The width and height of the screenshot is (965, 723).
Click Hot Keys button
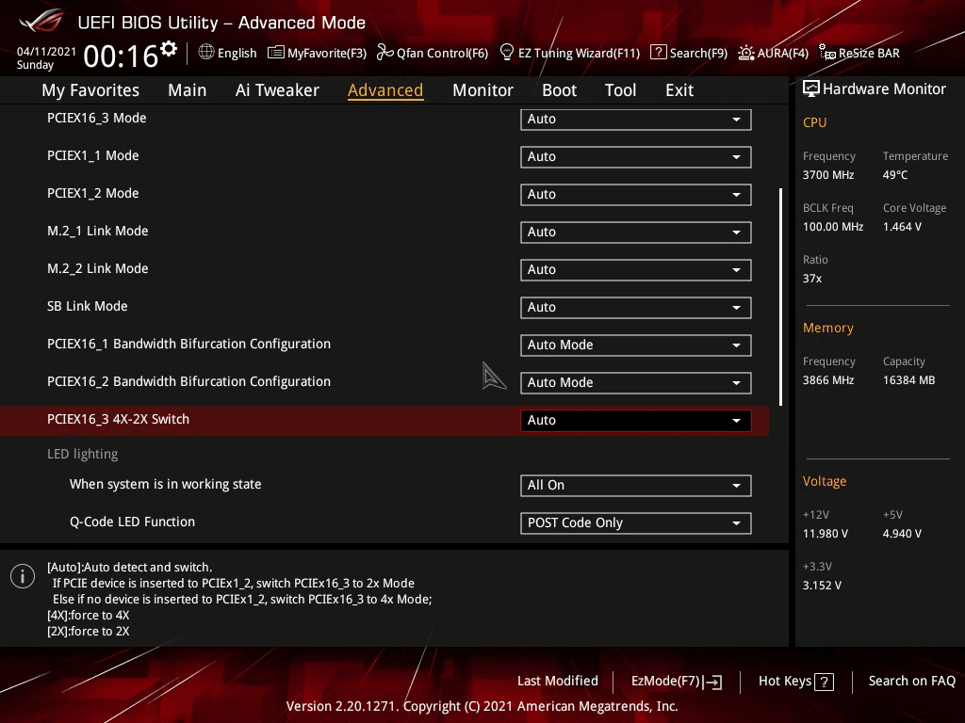pos(795,682)
